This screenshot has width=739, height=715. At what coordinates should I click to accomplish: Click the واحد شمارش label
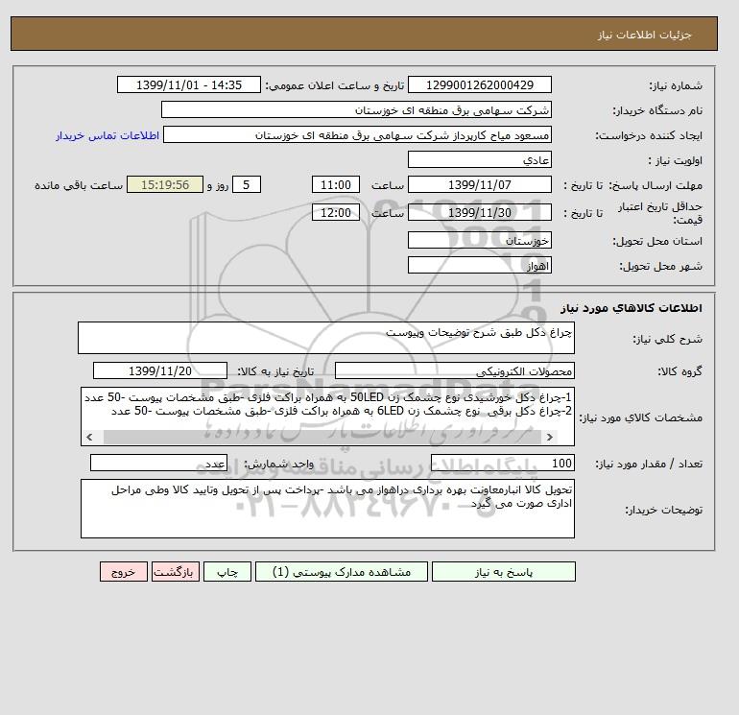pyautogui.click(x=278, y=464)
